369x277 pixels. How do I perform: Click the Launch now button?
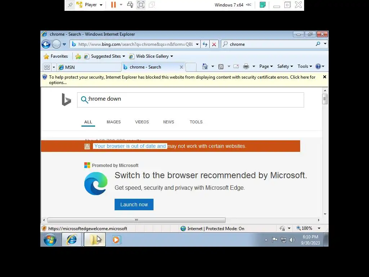pyautogui.click(x=134, y=205)
